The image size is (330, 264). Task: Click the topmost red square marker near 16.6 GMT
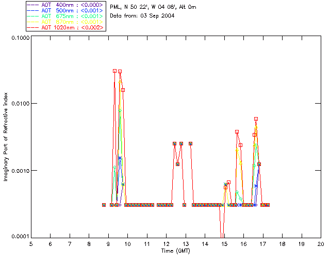[x=256, y=119]
